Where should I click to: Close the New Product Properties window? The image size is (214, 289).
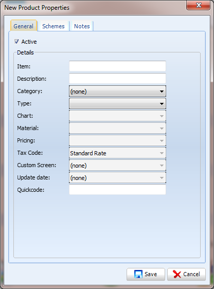tap(199, 5)
